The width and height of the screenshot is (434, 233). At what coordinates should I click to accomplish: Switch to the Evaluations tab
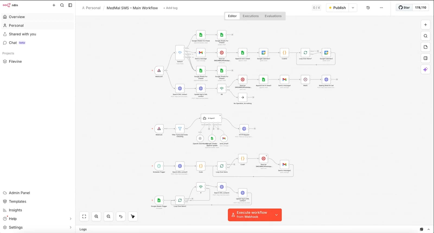pos(273,16)
